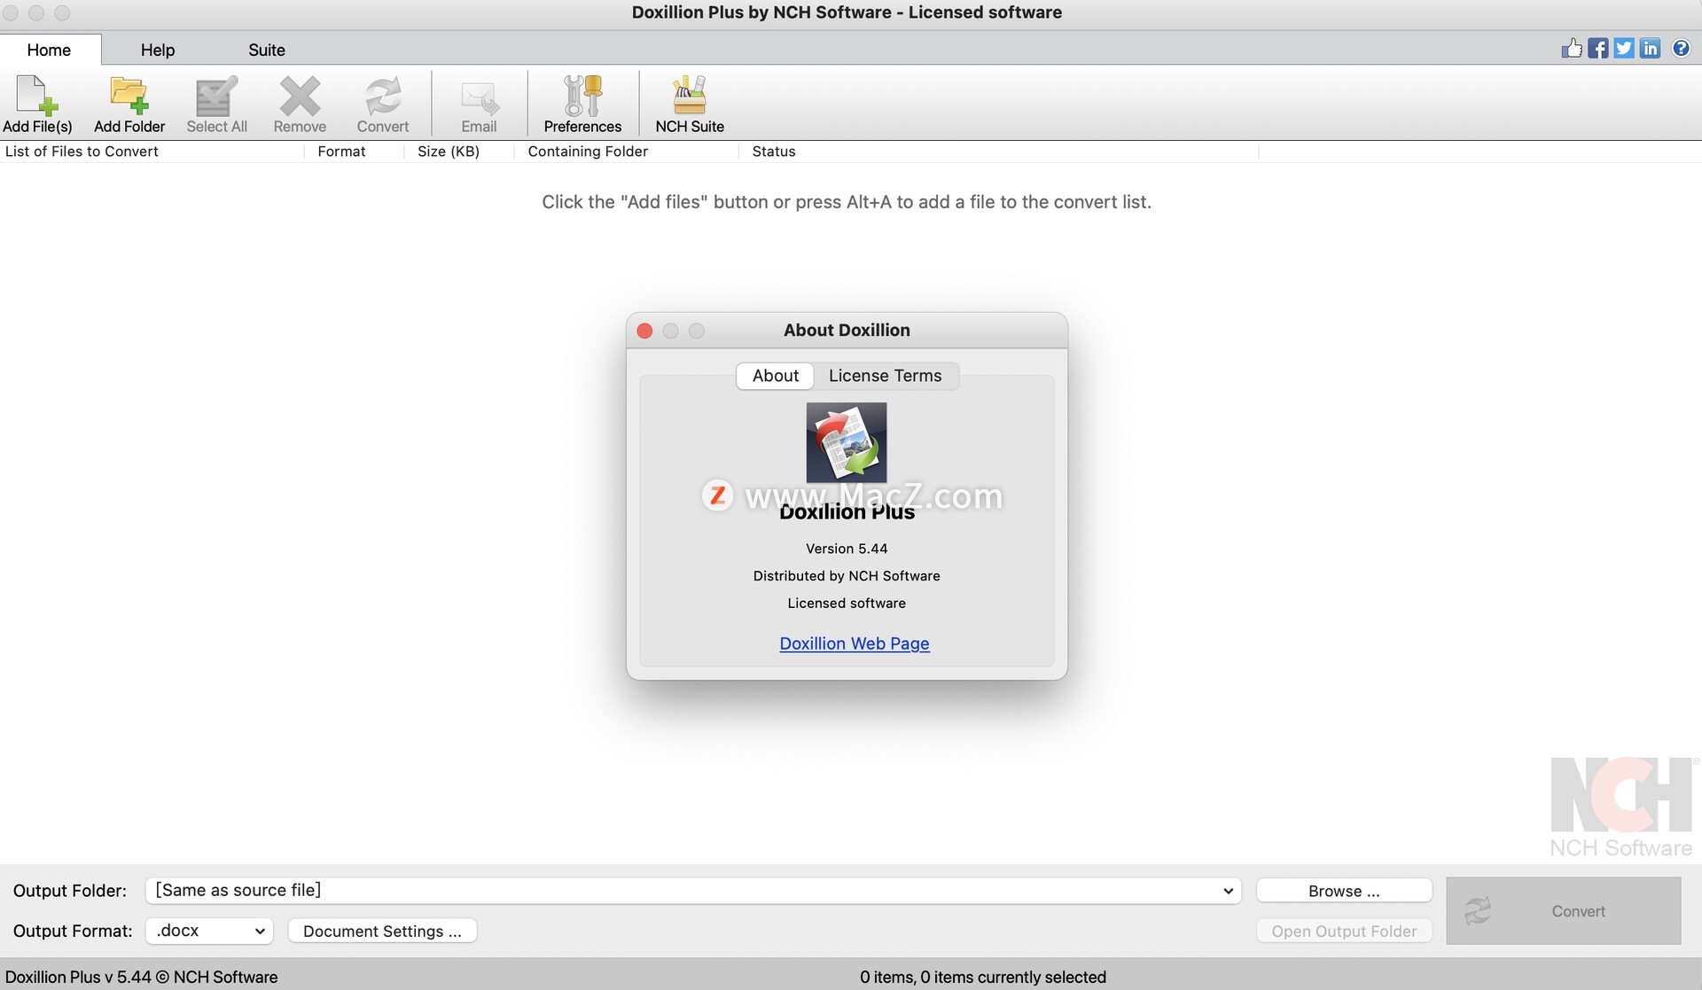Viewport: 1702px width, 990px height.
Task: Close the About Doxillion dialog
Action: pos(644,331)
